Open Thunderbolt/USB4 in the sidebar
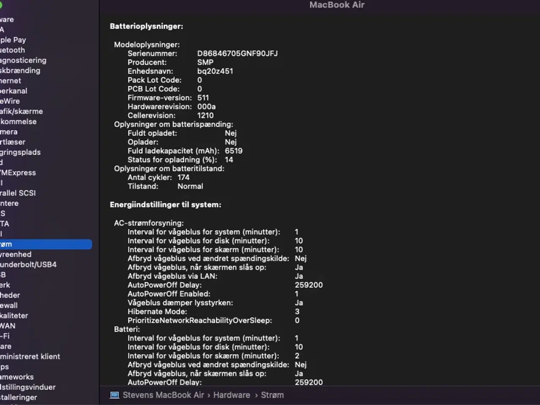Image resolution: width=540 pixels, height=405 pixels. (x=28, y=265)
